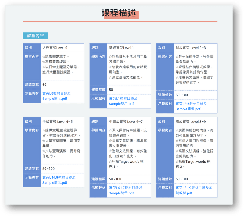Open 實英L4-L5教材目錄及Sample簡示.pdf link
244x216 pixels.
59,180
